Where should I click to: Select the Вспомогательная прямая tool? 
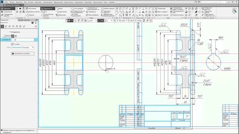coord(47,15)
